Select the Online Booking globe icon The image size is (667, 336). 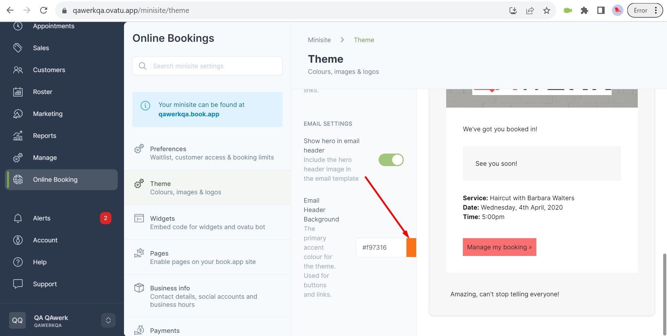(x=18, y=180)
